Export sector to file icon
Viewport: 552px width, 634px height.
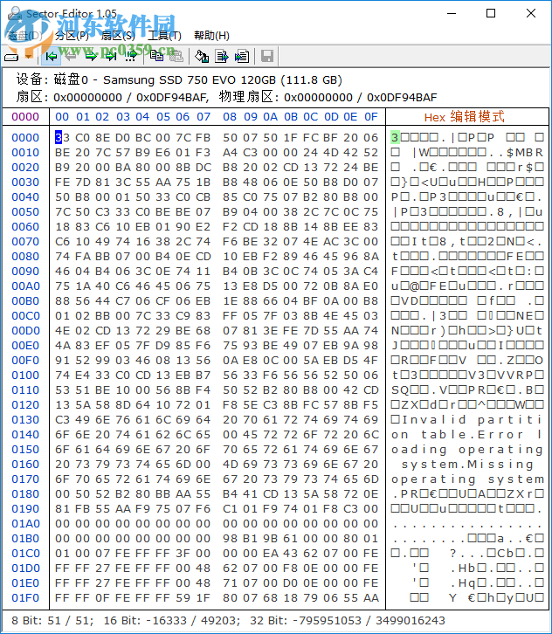[x=222, y=57]
